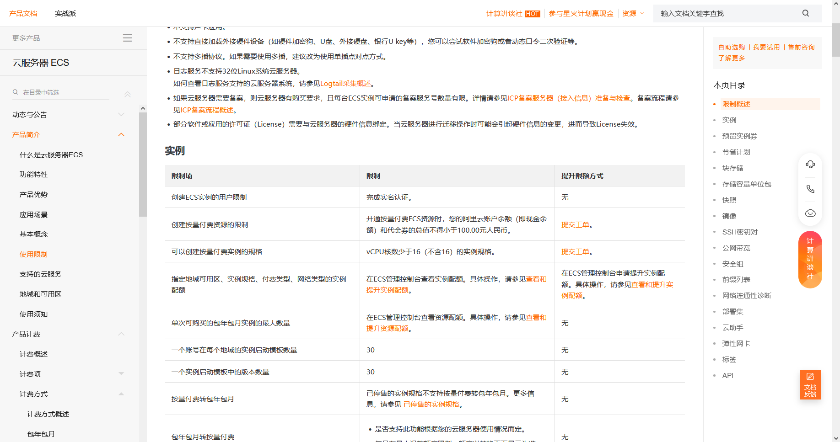Viewport: 840px width, 442px height.
Task: Open 已停售的实例规格 link
Action: (431, 404)
